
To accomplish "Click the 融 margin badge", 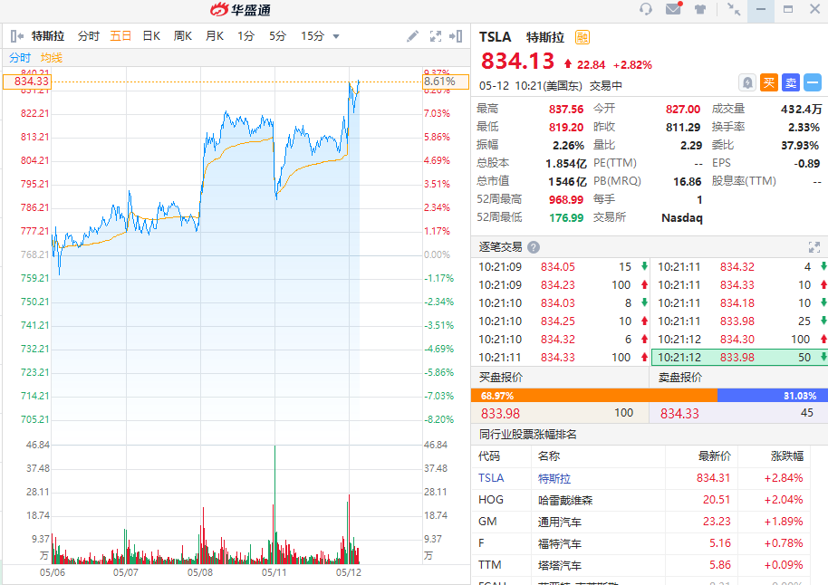I will click(582, 37).
